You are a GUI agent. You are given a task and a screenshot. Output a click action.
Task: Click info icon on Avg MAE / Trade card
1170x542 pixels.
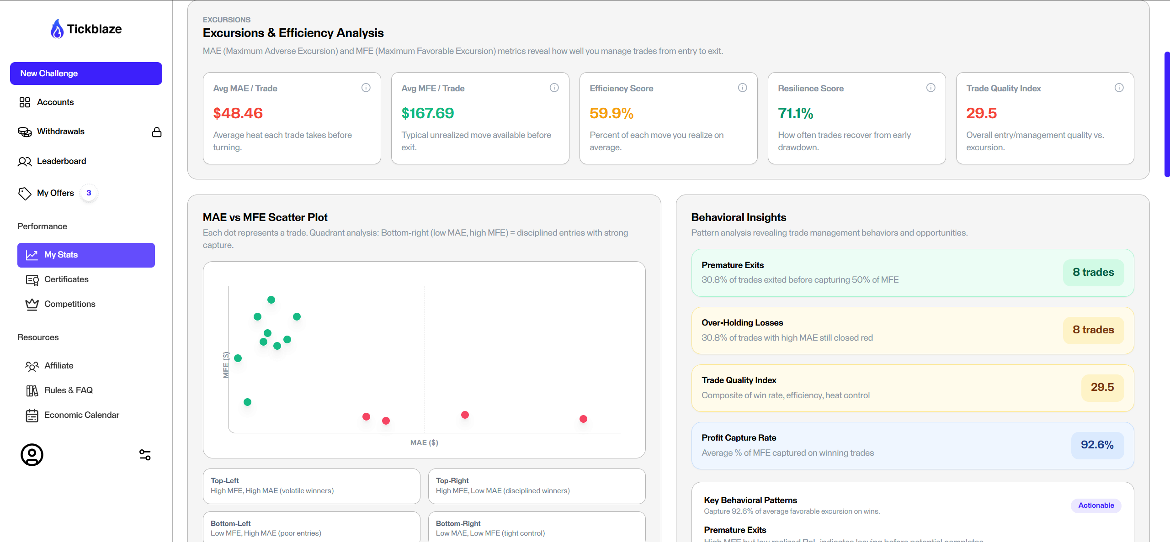[366, 88]
